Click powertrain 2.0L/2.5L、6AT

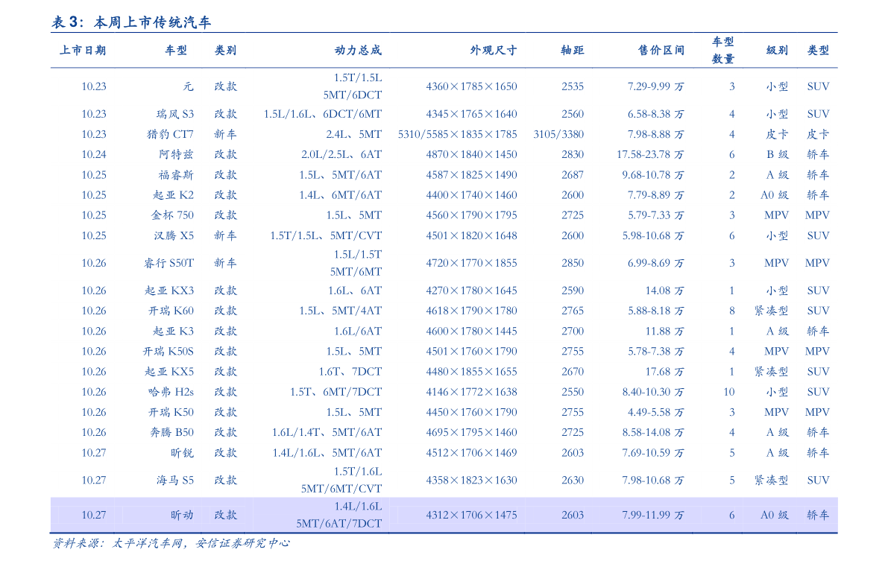tap(341, 154)
